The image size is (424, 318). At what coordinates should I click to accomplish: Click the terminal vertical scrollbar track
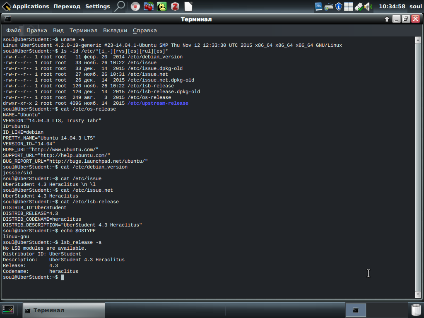pos(418,167)
